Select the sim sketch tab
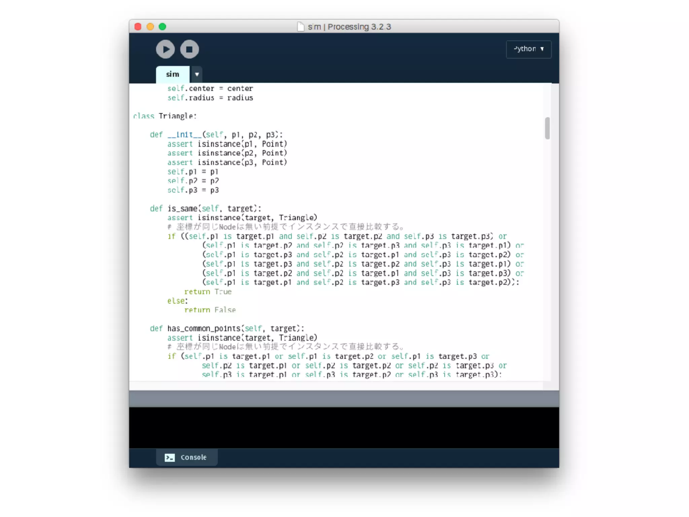The image size is (689, 517). [173, 74]
